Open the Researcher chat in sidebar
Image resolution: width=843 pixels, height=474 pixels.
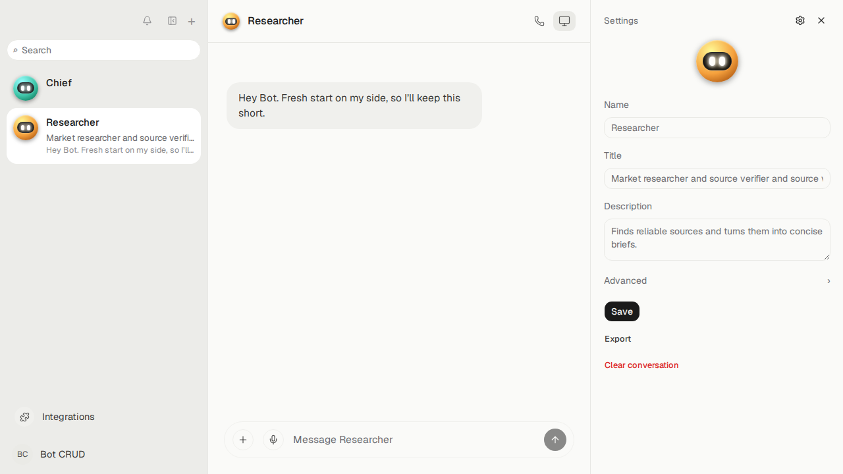pos(103,136)
